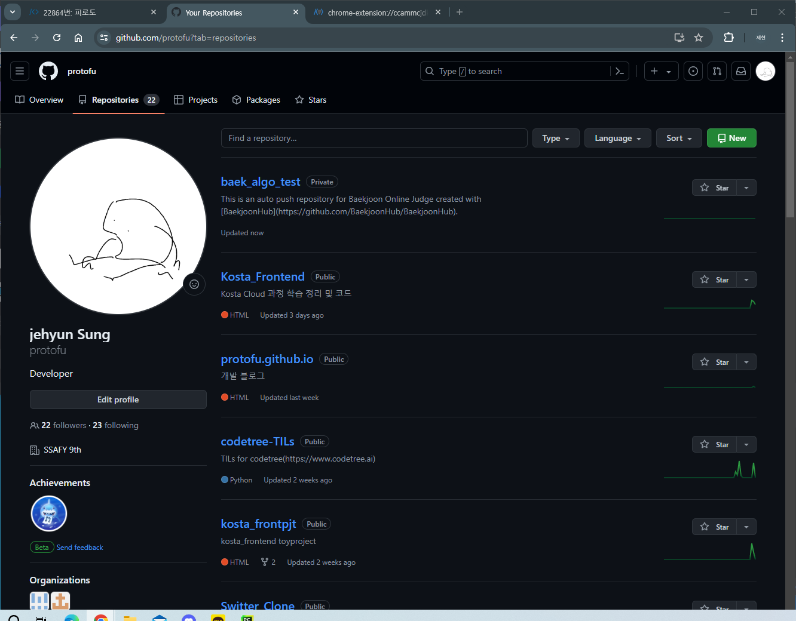
Task: Open the 23 following link
Action: [x=116, y=425]
